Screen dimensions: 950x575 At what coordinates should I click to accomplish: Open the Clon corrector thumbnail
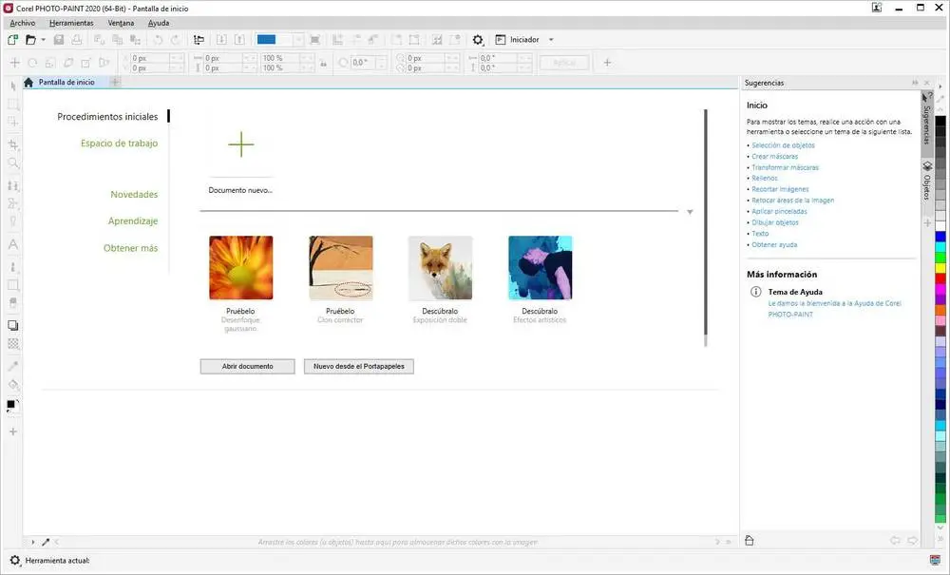341,268
